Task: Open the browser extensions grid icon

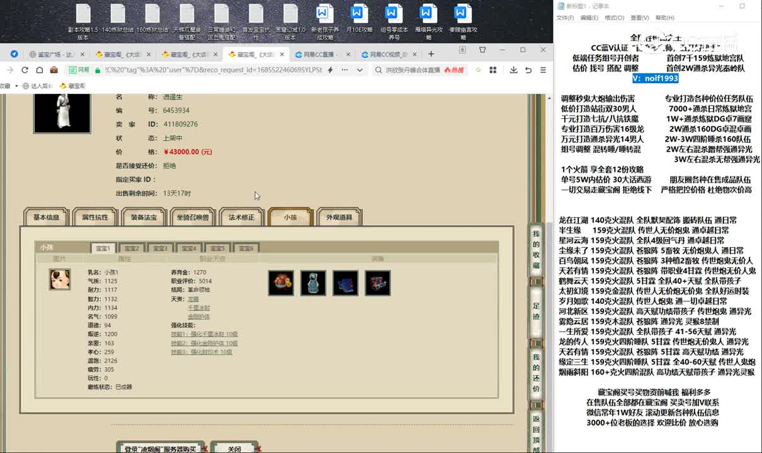Action: click(x=494, y=70)
